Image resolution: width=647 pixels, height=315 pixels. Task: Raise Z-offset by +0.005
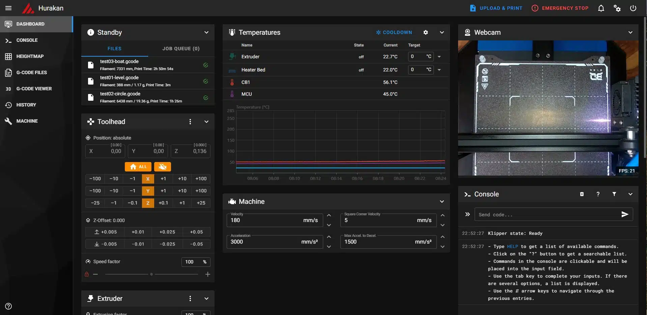105,232
